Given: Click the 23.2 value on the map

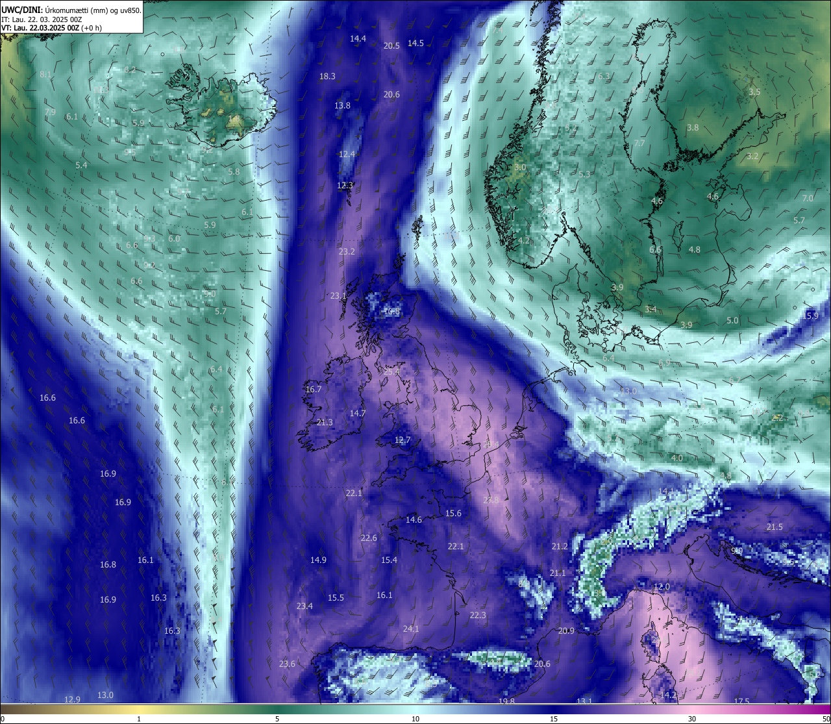Looking at the screenshot, I should pos(347,252).
